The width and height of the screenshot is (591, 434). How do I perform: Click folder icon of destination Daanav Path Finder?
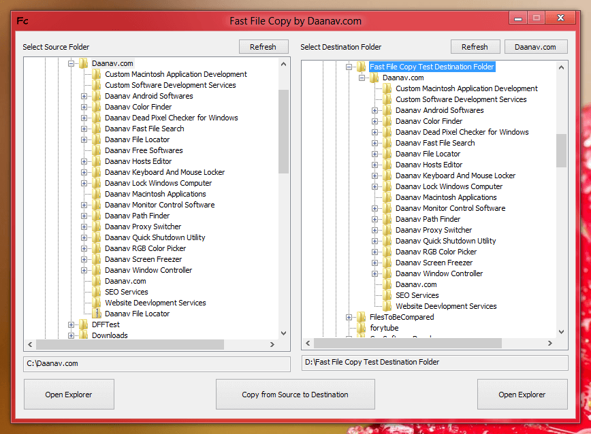(x=387, y=219)
